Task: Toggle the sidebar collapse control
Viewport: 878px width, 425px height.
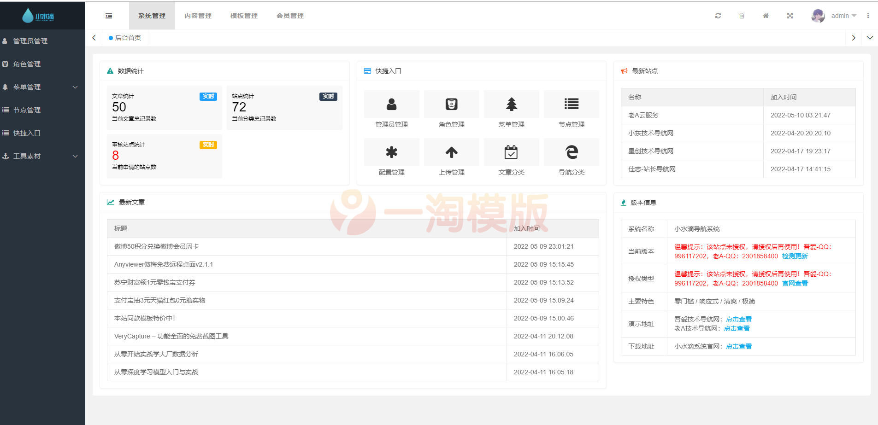Action: point(109,15)
